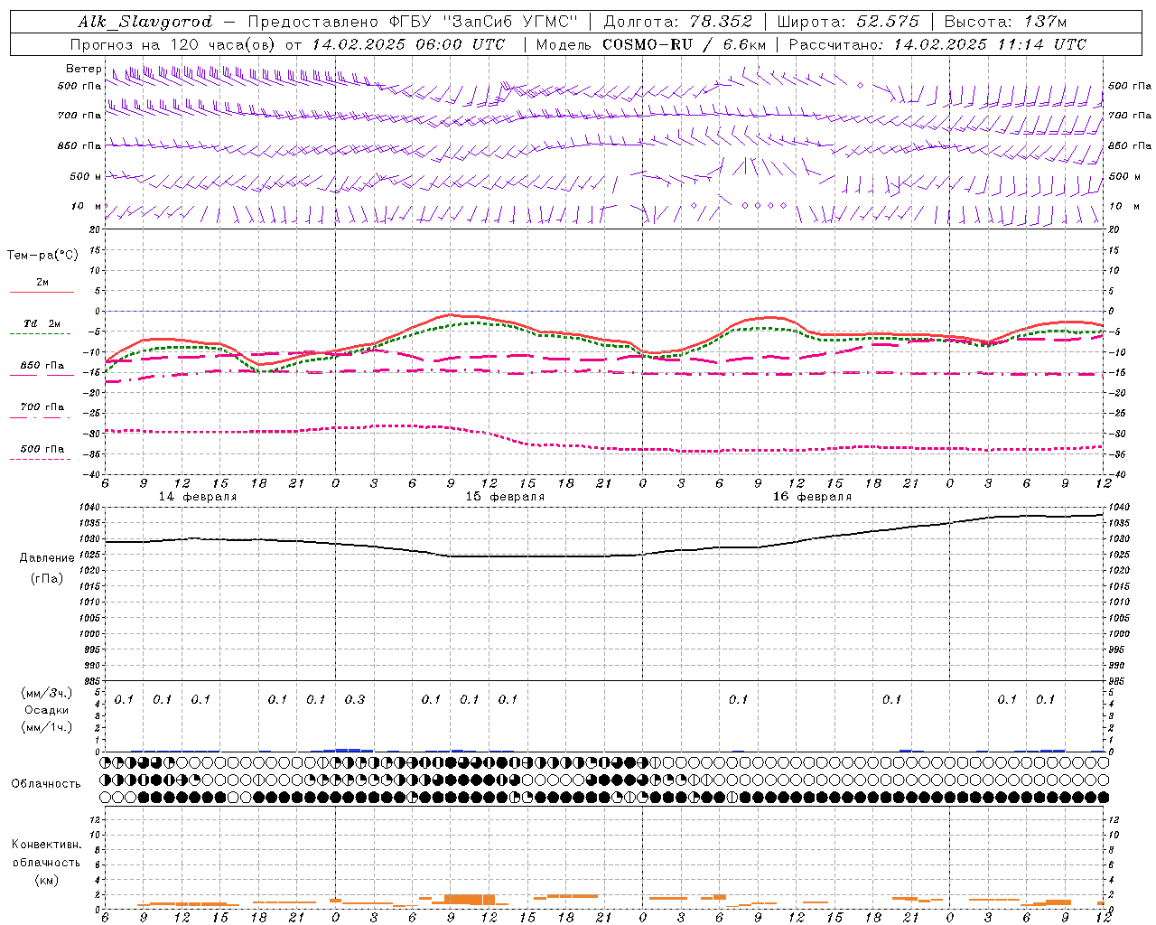This screenshot has height=925, width=1156.
Task: Click the Конвективн. convective cloud label
Action: click(x=46, y=845)
